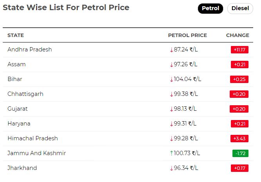Click the CHANGE column header
Screen dimensions: 261x182
click(x=238, y=35)
